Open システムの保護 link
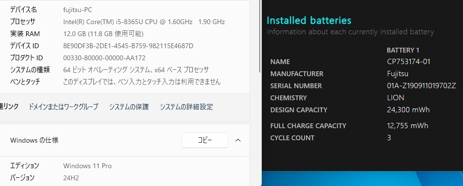Screen dimensions: 463x186 [x=129, y=106]
